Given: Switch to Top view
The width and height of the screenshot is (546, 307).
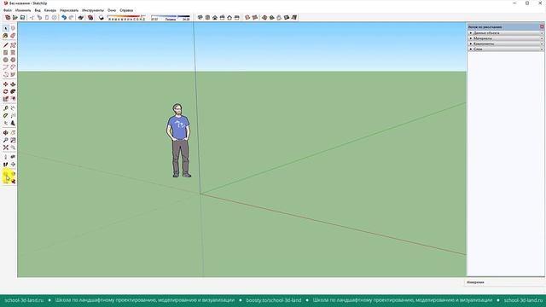Looking at the screenshot, I should point(207,17).
